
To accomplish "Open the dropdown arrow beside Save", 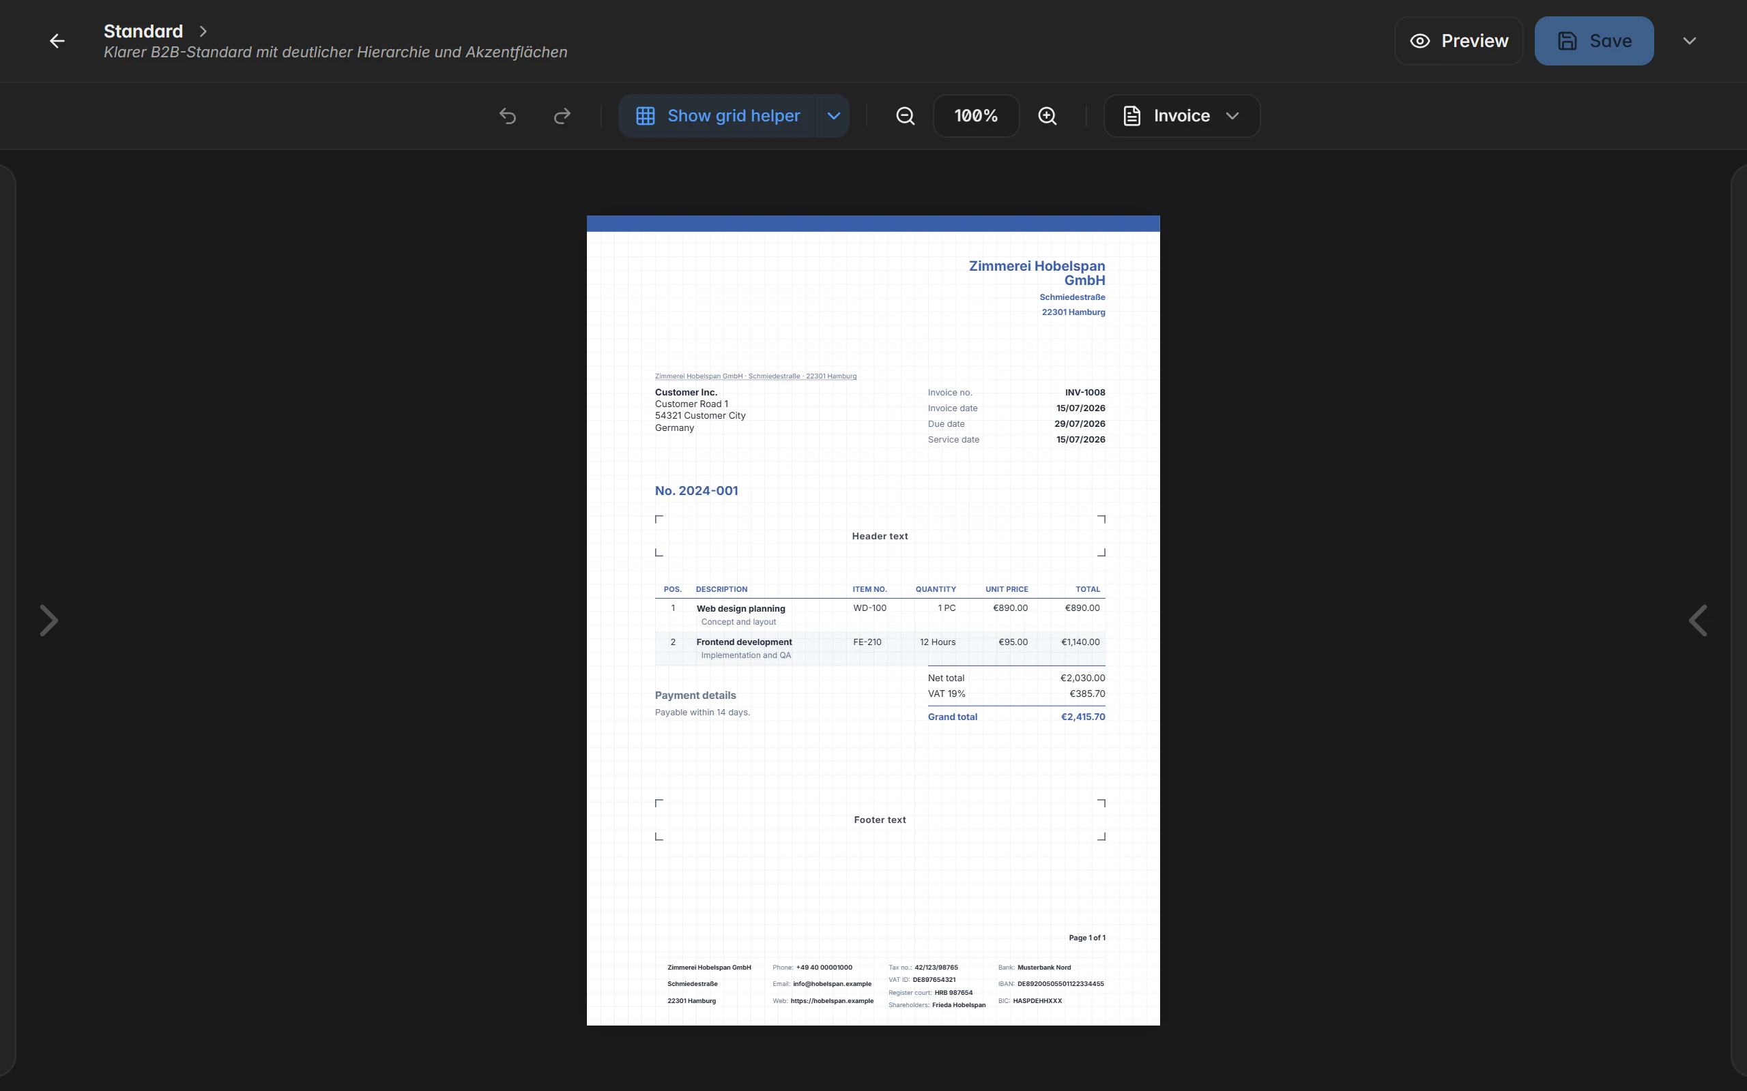I will tap(1689, 41).
